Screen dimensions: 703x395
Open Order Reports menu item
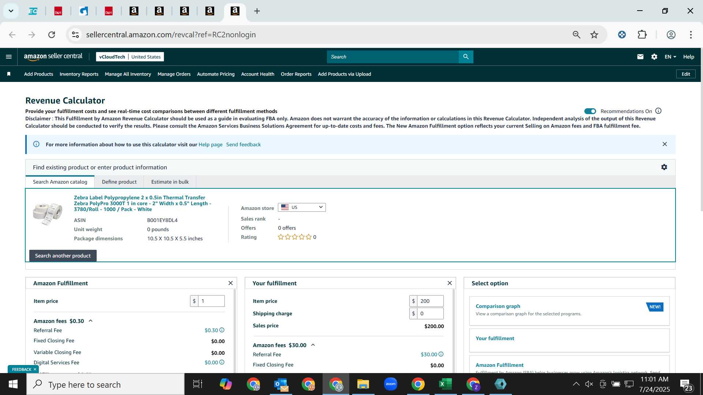pyautogui.click(x=296, y=74)
